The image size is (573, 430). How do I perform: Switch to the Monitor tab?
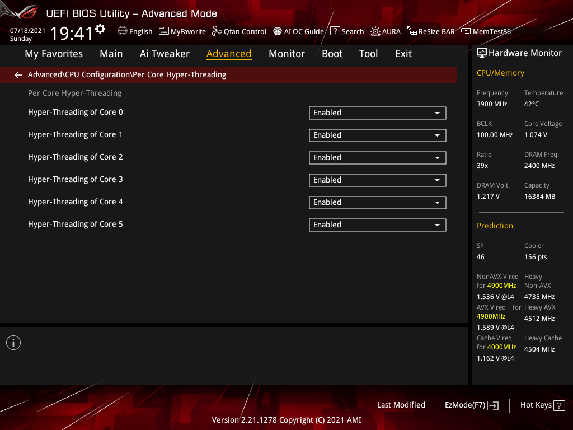pos(286,53)
